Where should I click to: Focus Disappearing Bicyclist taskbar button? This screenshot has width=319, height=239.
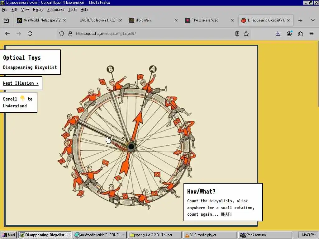click(45, 235)
